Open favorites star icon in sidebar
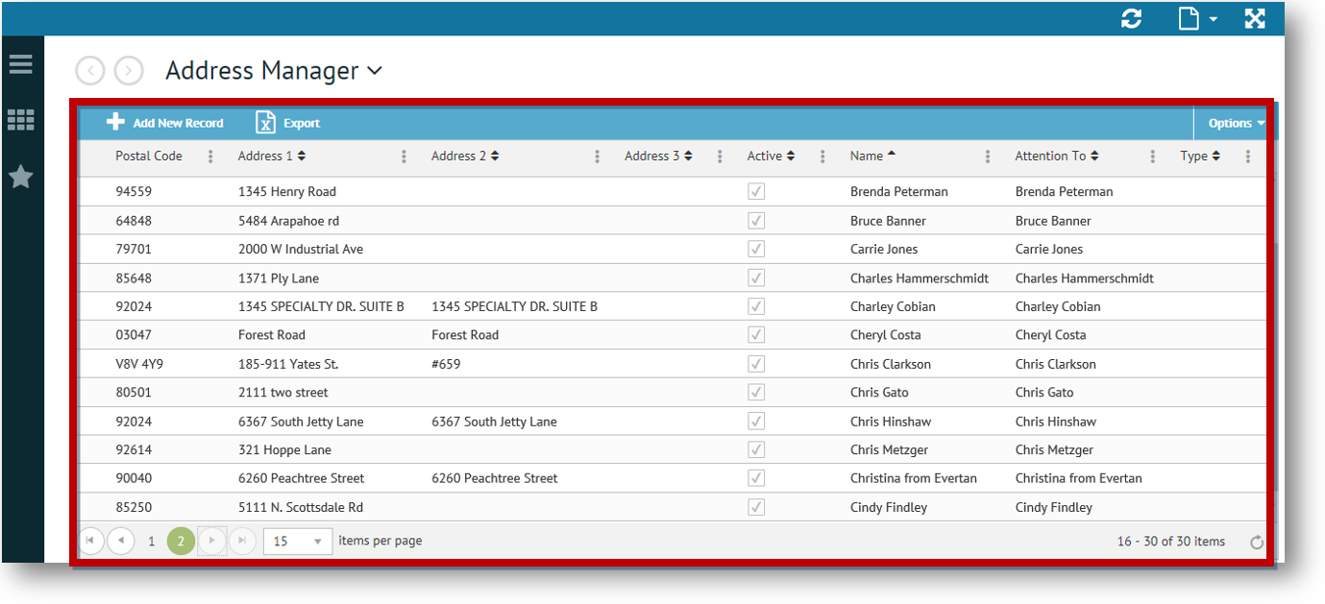 click(x=20, y=177)
